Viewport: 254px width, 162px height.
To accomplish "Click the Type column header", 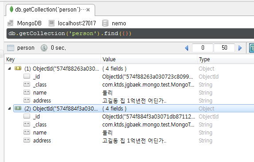I will coord(226,59).
